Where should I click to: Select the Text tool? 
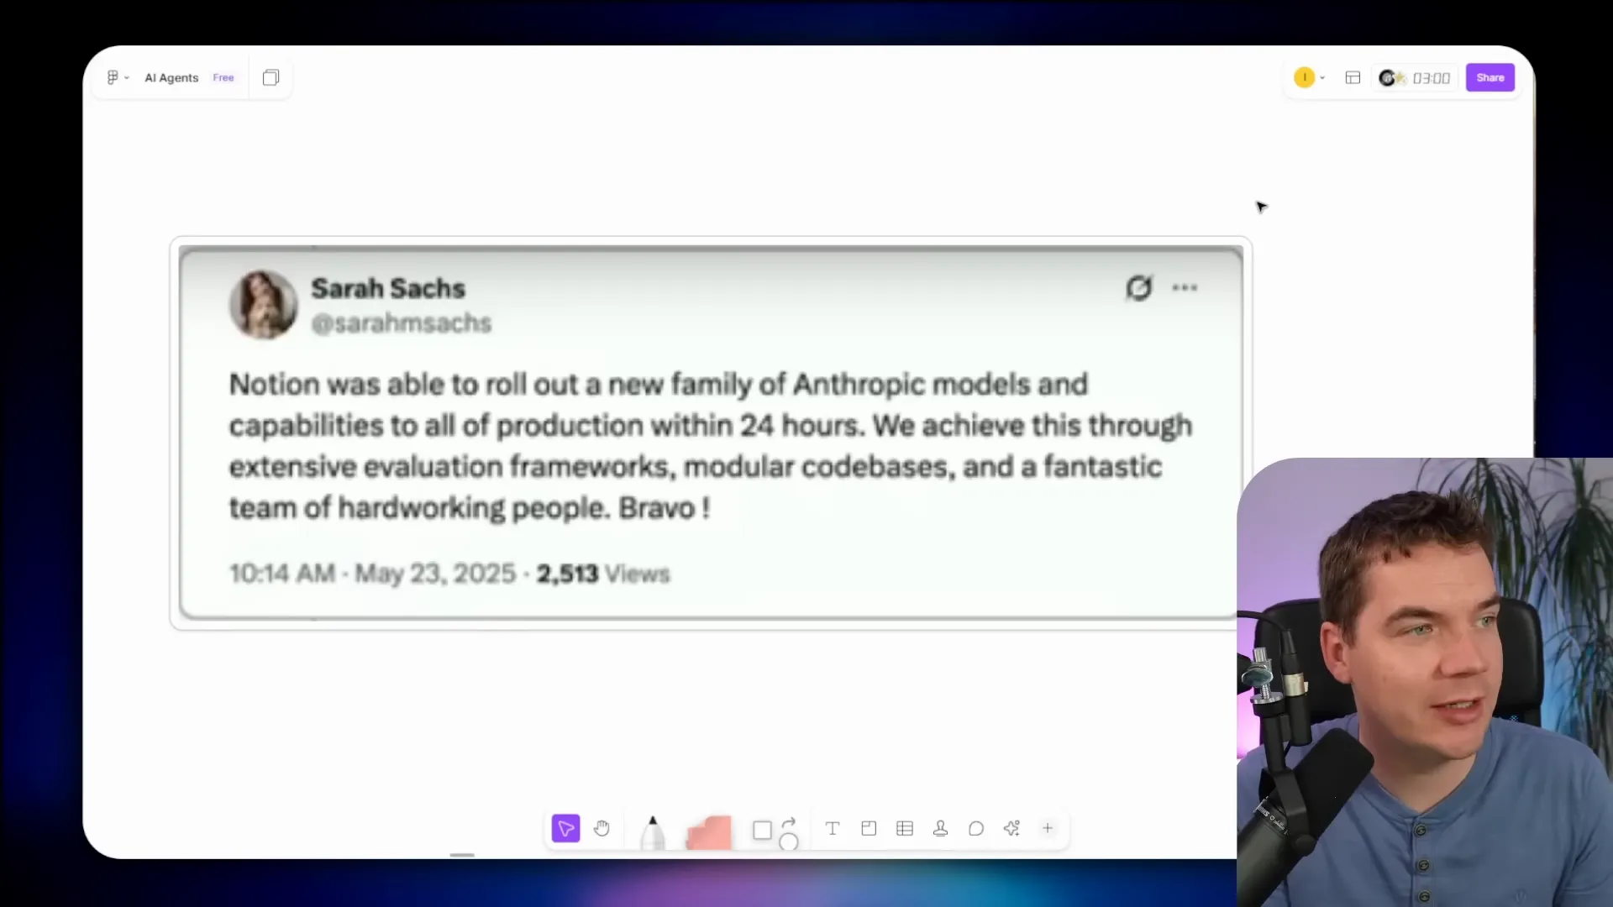pyautogui.click(x=833, y=829)
